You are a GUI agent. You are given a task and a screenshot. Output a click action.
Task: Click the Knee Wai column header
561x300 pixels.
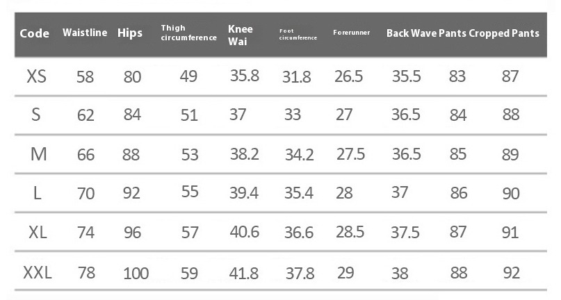pos(241,33)
